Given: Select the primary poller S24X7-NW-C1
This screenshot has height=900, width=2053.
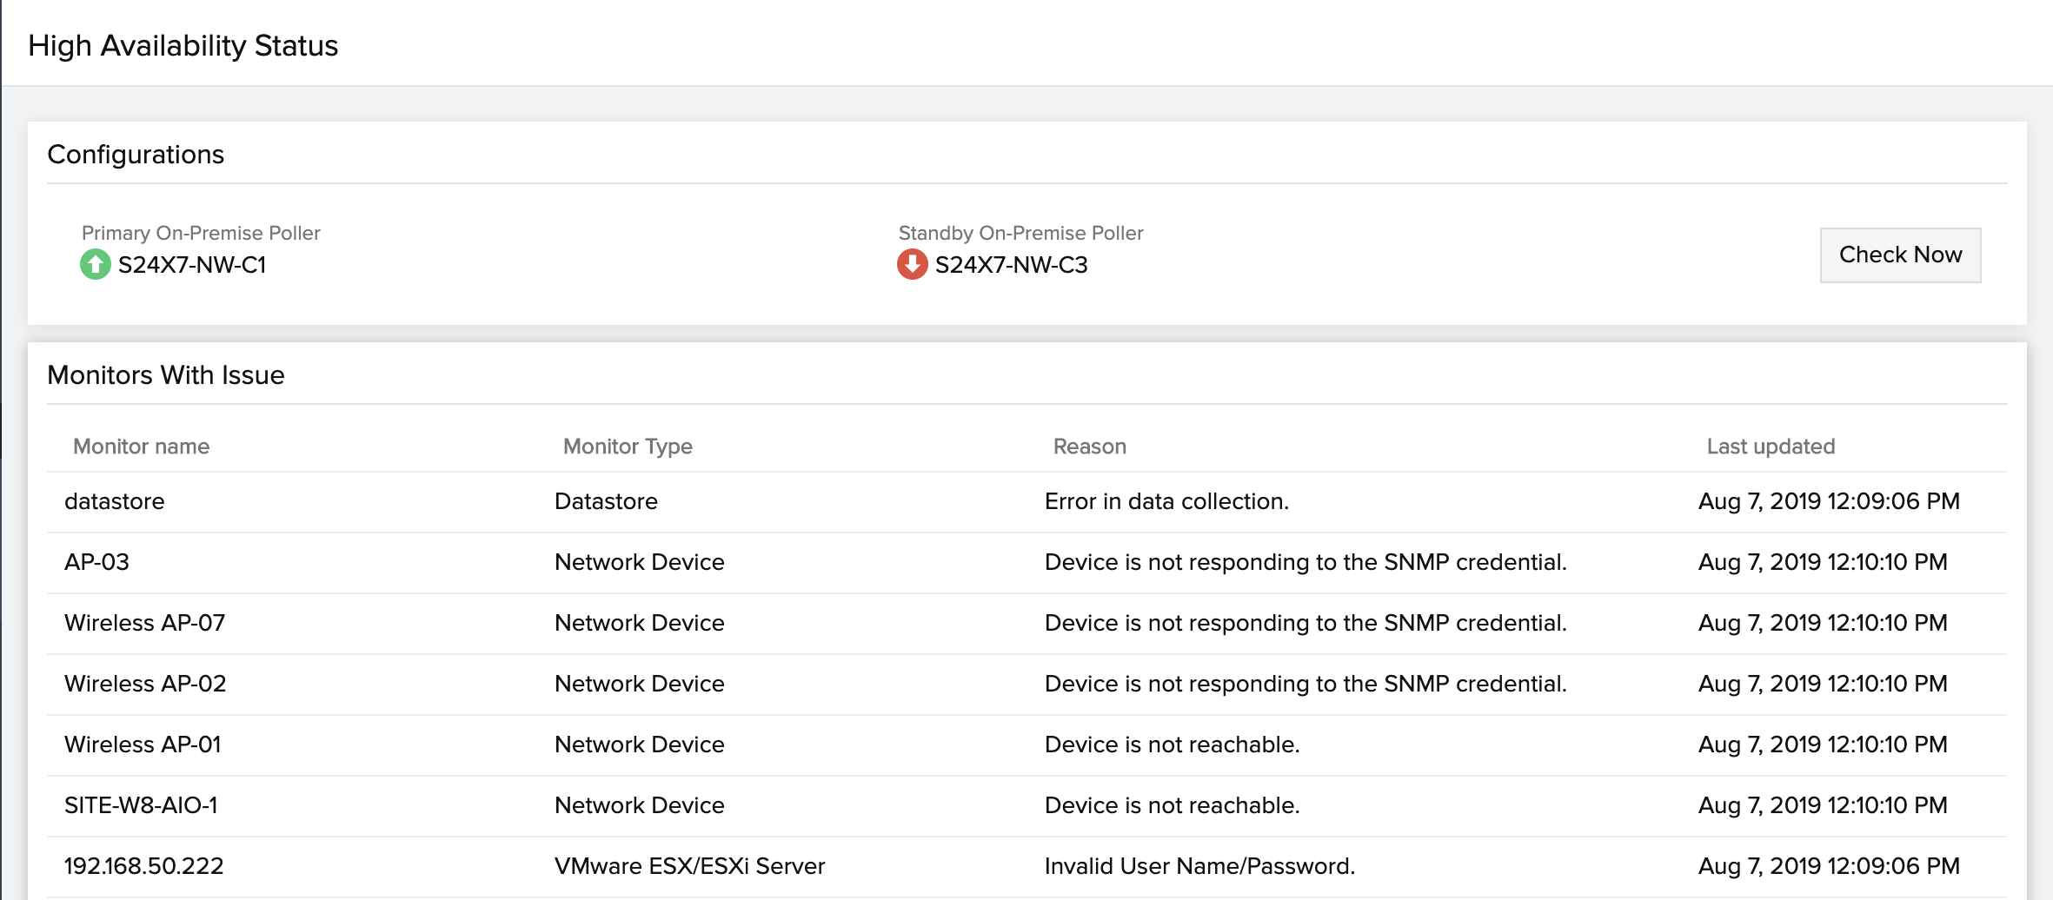Looking at the screenshot, I should (x=191, y=265).
